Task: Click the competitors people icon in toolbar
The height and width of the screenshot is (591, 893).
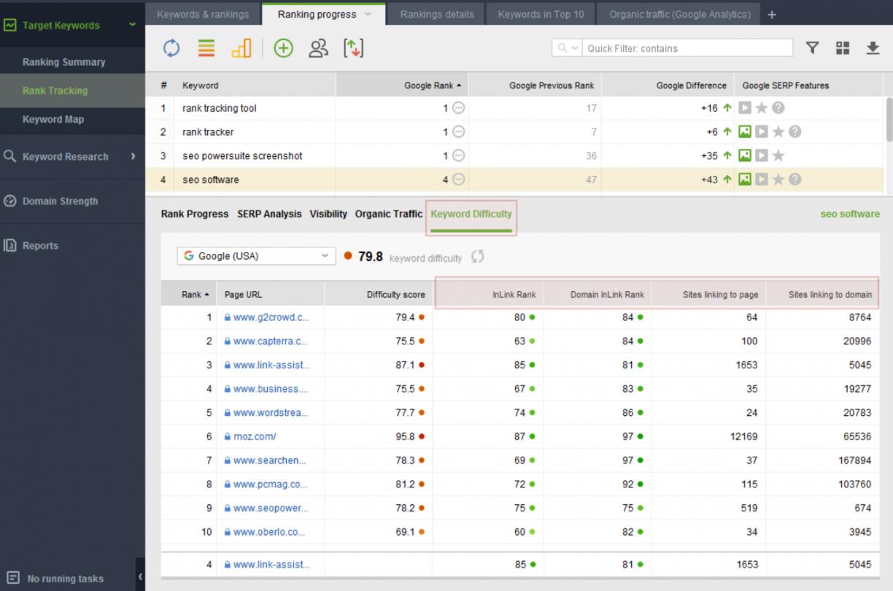Action: [318, 48]
